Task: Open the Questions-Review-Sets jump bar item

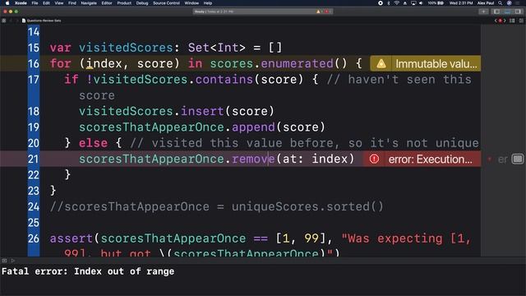Action: point(44,21)
